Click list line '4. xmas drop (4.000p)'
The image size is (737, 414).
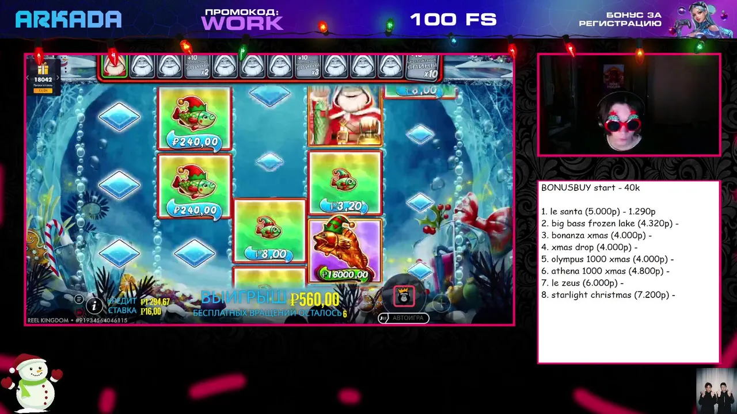(x=589, y=247)
